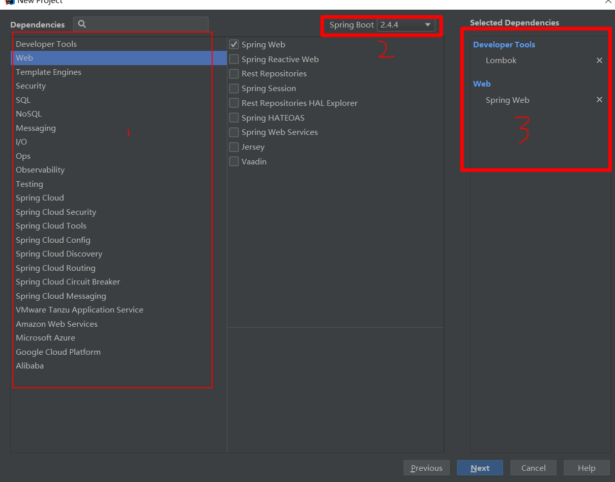Remove Lombok from selected dependencies
615x482 pixels.
click(599, 60)
